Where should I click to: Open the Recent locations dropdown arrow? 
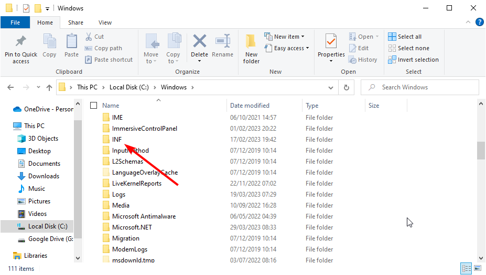(x=38, y=87)
